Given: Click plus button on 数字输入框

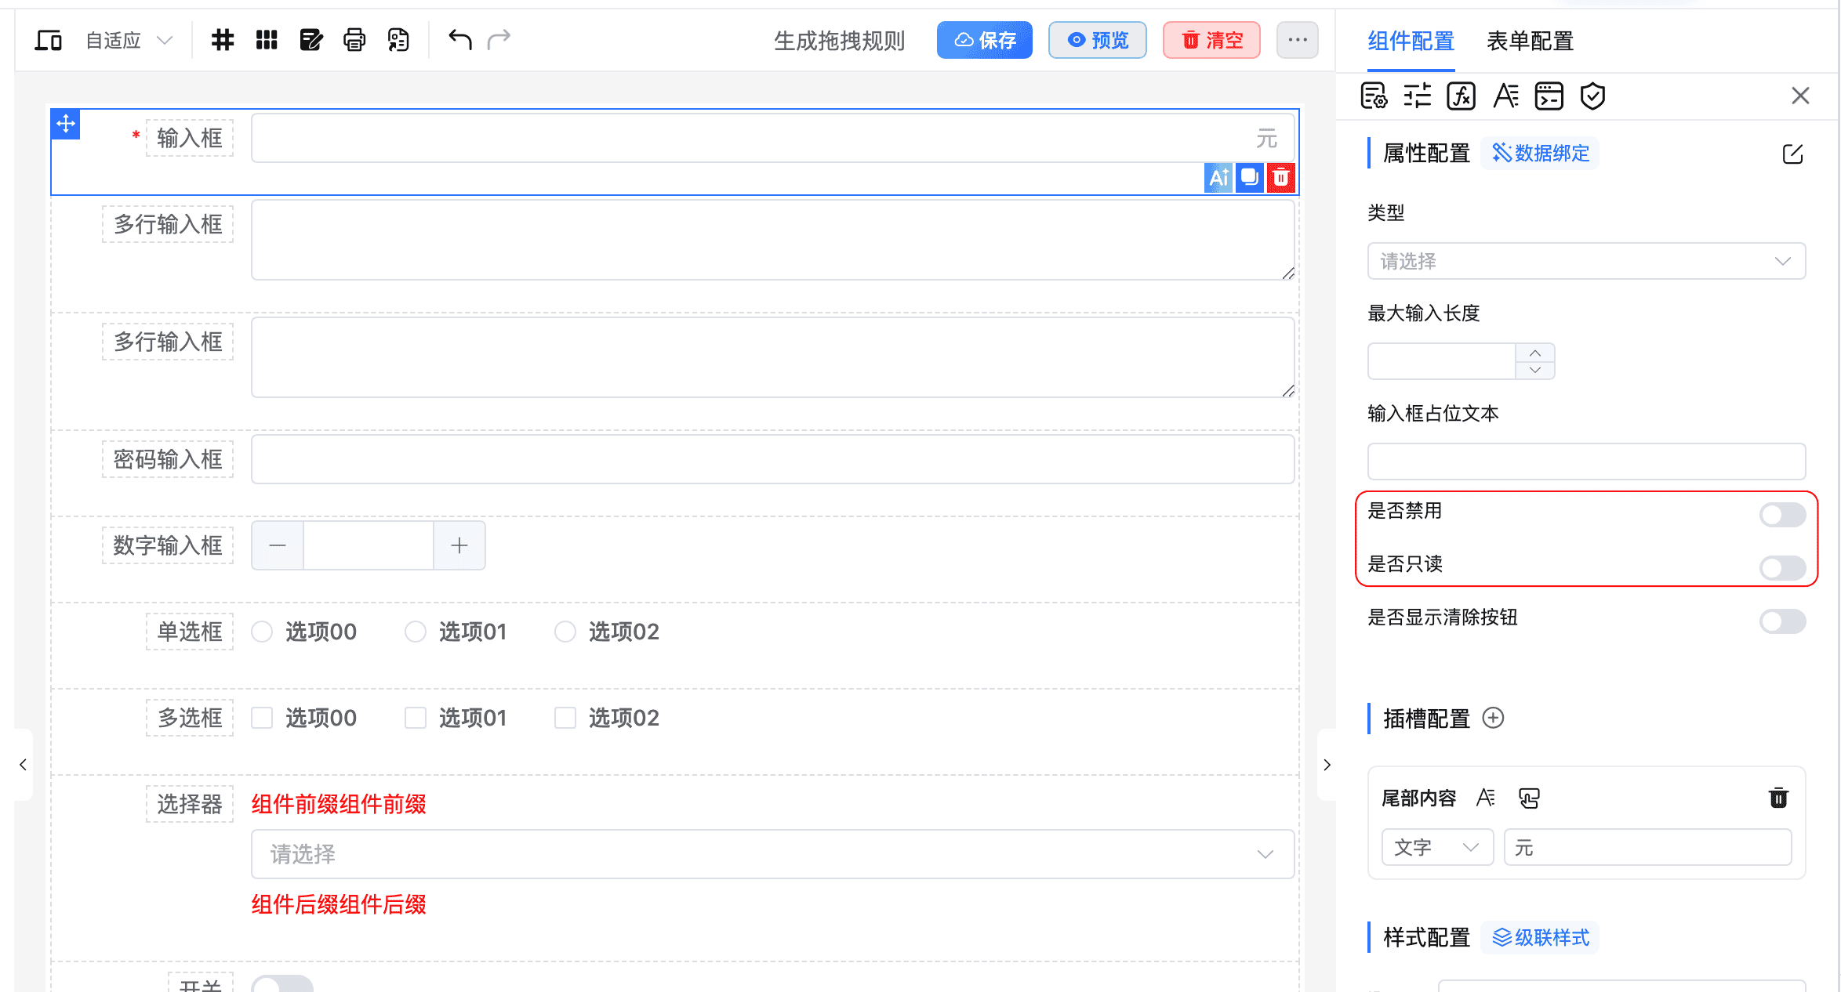Looking at the screenshot, I should click(x=459, y=545).
